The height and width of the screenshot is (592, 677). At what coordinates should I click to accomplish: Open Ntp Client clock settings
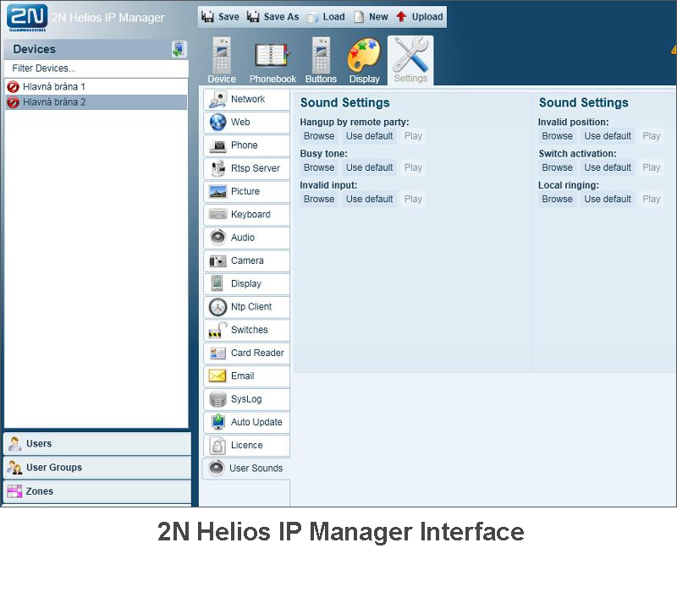point(246,307)
